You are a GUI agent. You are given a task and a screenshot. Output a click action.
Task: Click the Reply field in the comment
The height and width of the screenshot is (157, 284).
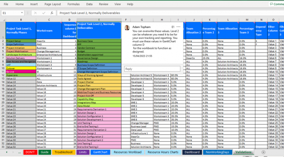tap(152, 69)
